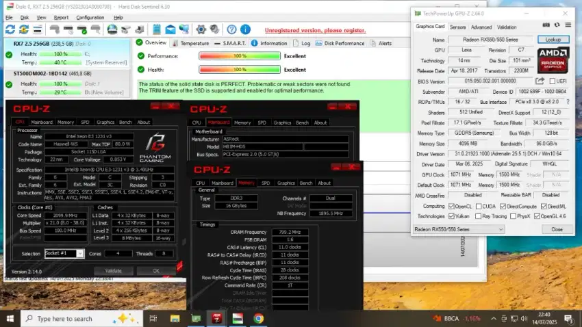Image resolution: width=582 pixels, height=327 pixels.
Task: Toggle the DirectML checkbox
Action: click(544, 207)
